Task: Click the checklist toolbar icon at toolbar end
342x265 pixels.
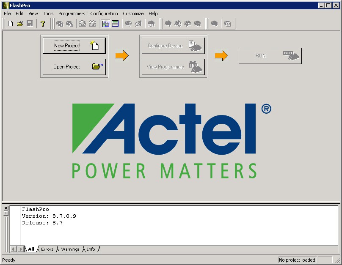Action: (x=227, y=24)
